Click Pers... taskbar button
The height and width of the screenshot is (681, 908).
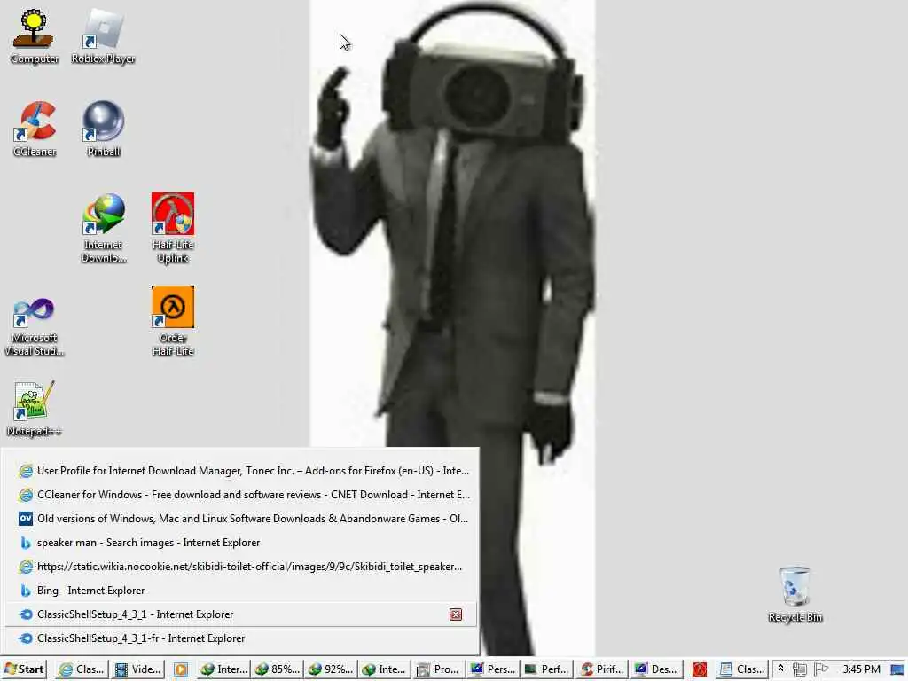point(492,669)
